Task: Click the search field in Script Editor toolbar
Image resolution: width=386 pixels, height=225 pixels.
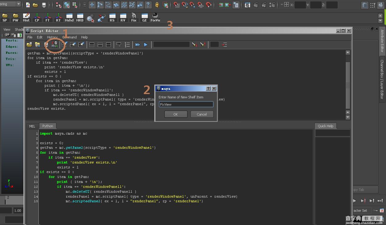Action: point(171,45)
